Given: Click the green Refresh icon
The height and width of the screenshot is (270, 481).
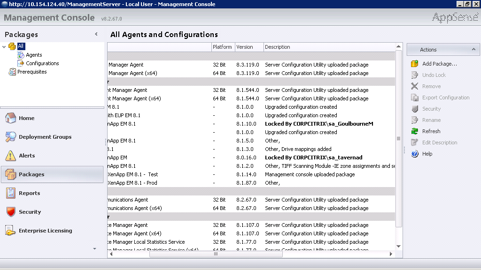Looking at the screenshot, I should (x=414, y=131).
